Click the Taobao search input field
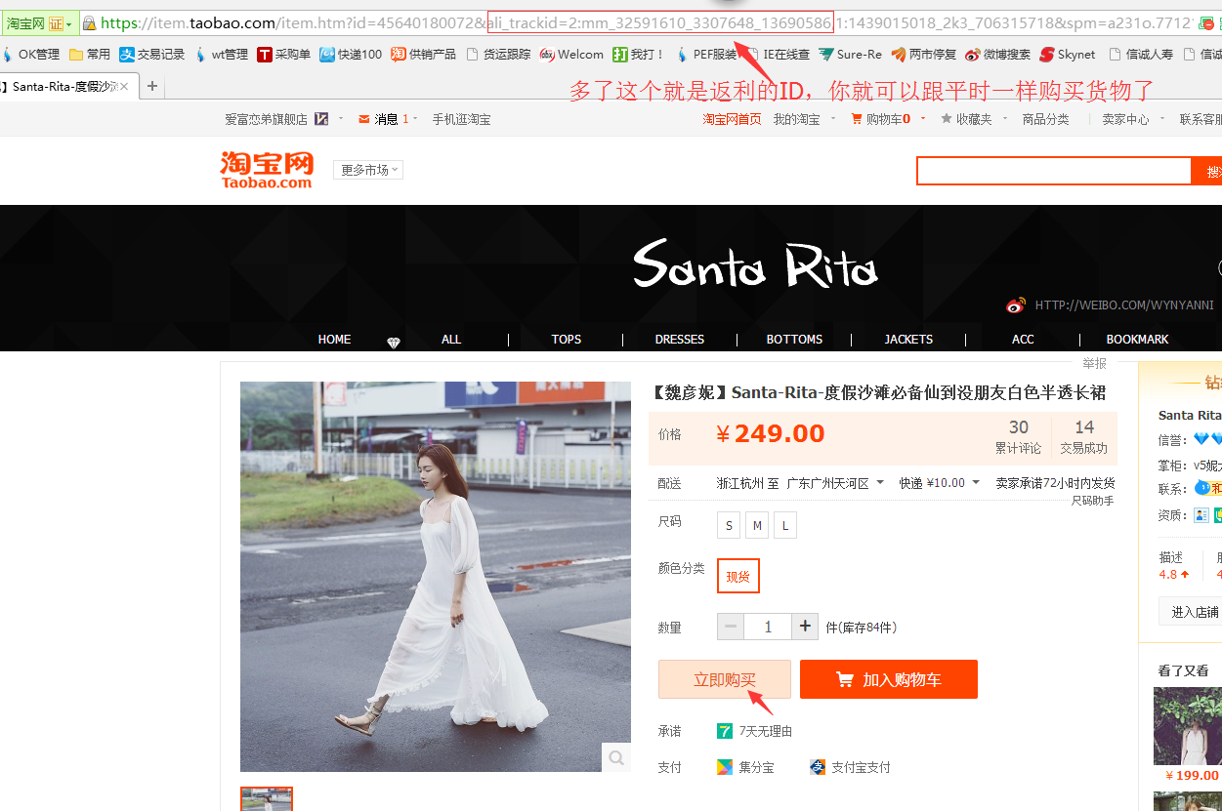1222x811 pixels. click(1054, 172)
